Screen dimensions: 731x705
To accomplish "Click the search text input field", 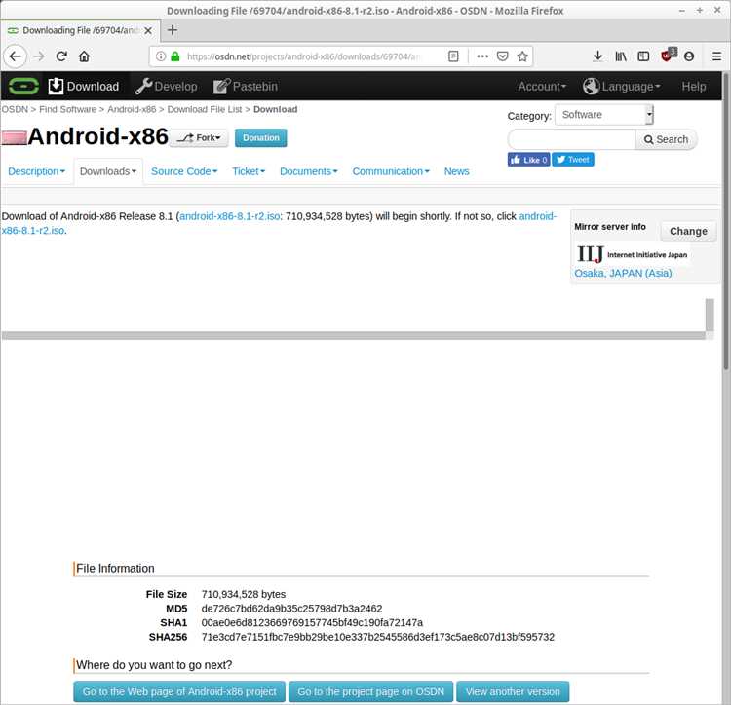I will [571, 139].
